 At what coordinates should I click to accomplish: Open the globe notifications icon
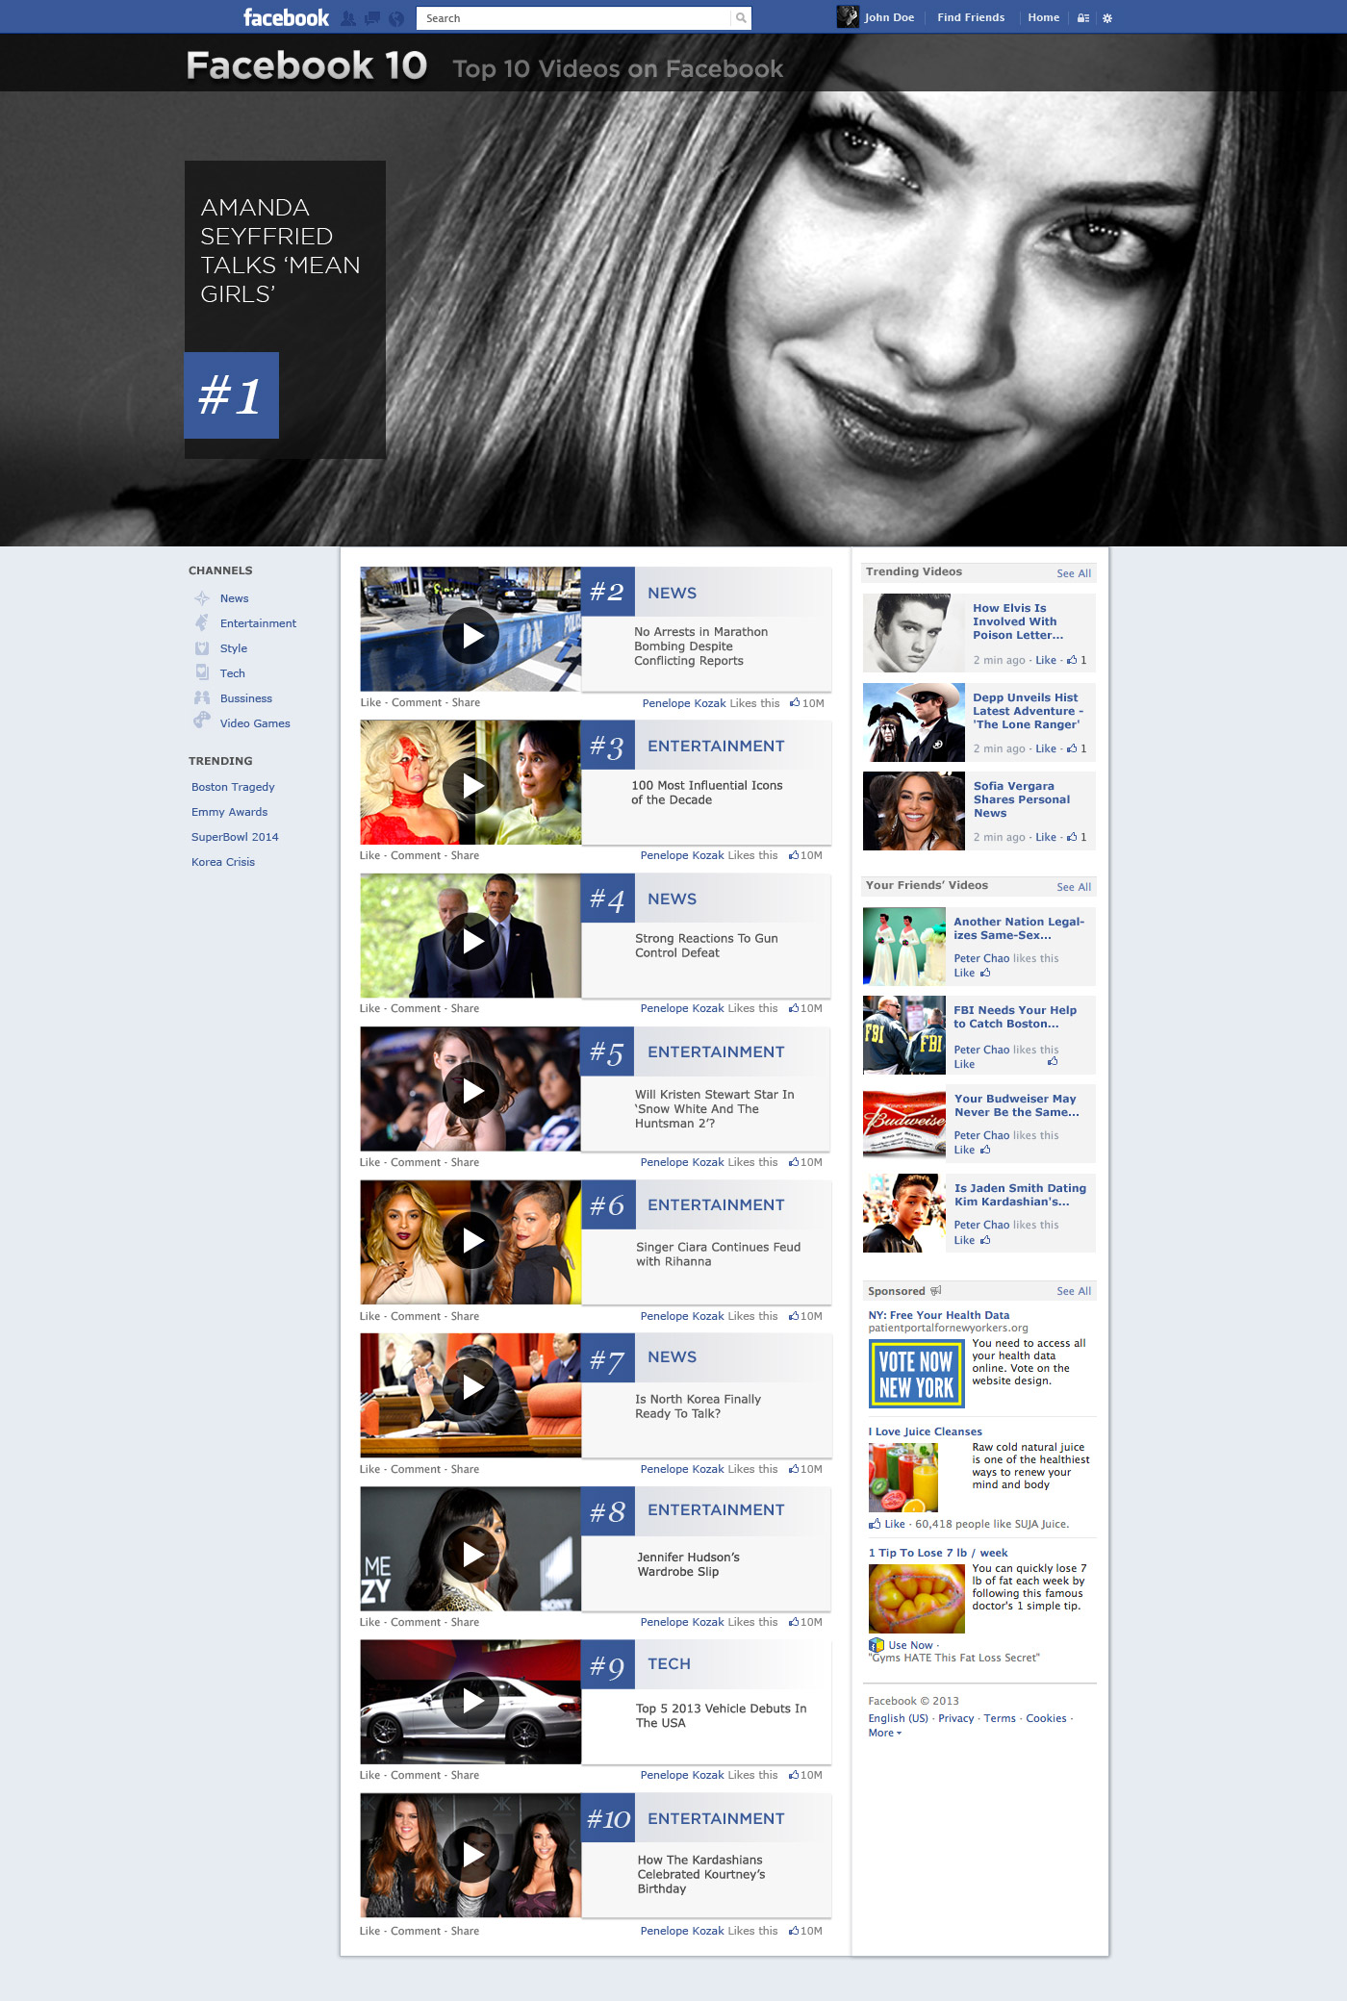tap(395, 18)
